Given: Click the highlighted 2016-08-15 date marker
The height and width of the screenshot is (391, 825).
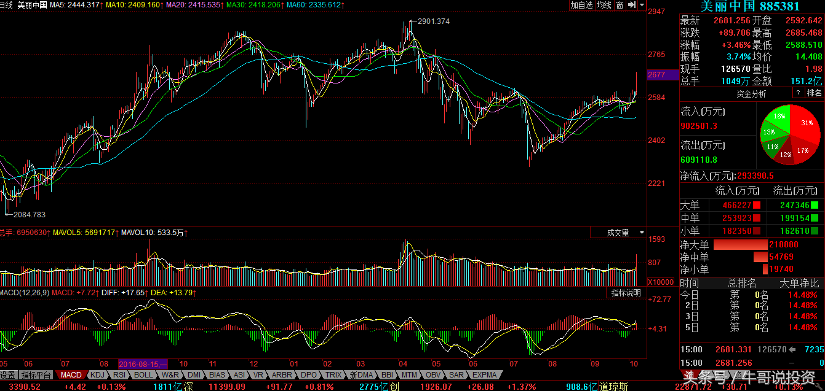Looking at the screenshot, I should click(143, 364).
